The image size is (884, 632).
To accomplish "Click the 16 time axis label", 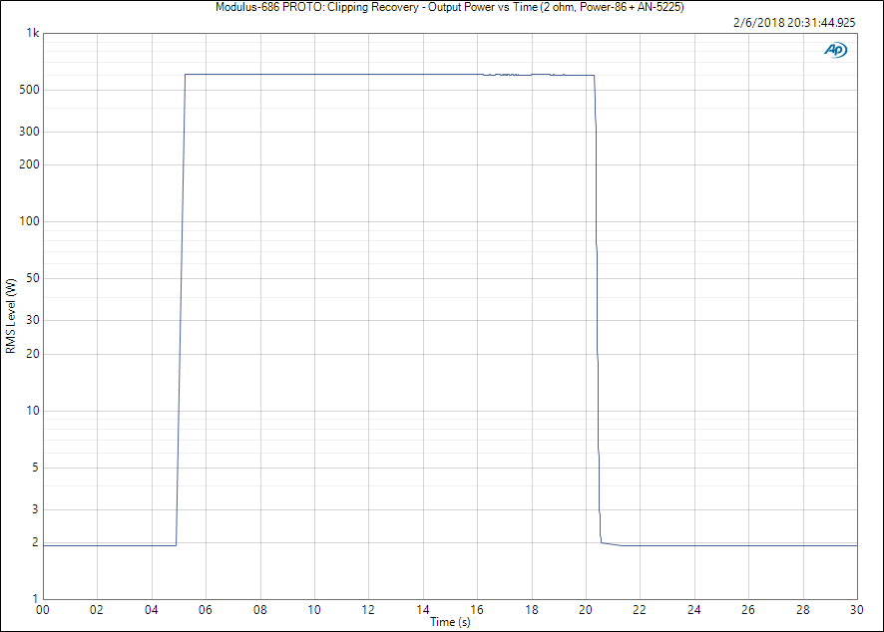I will click(x=477, y=610).
